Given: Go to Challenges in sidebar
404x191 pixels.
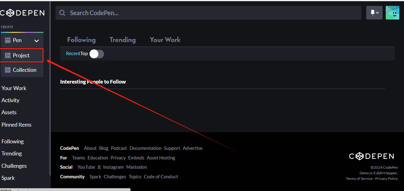Looking at the screenshot, I should 14,166.
